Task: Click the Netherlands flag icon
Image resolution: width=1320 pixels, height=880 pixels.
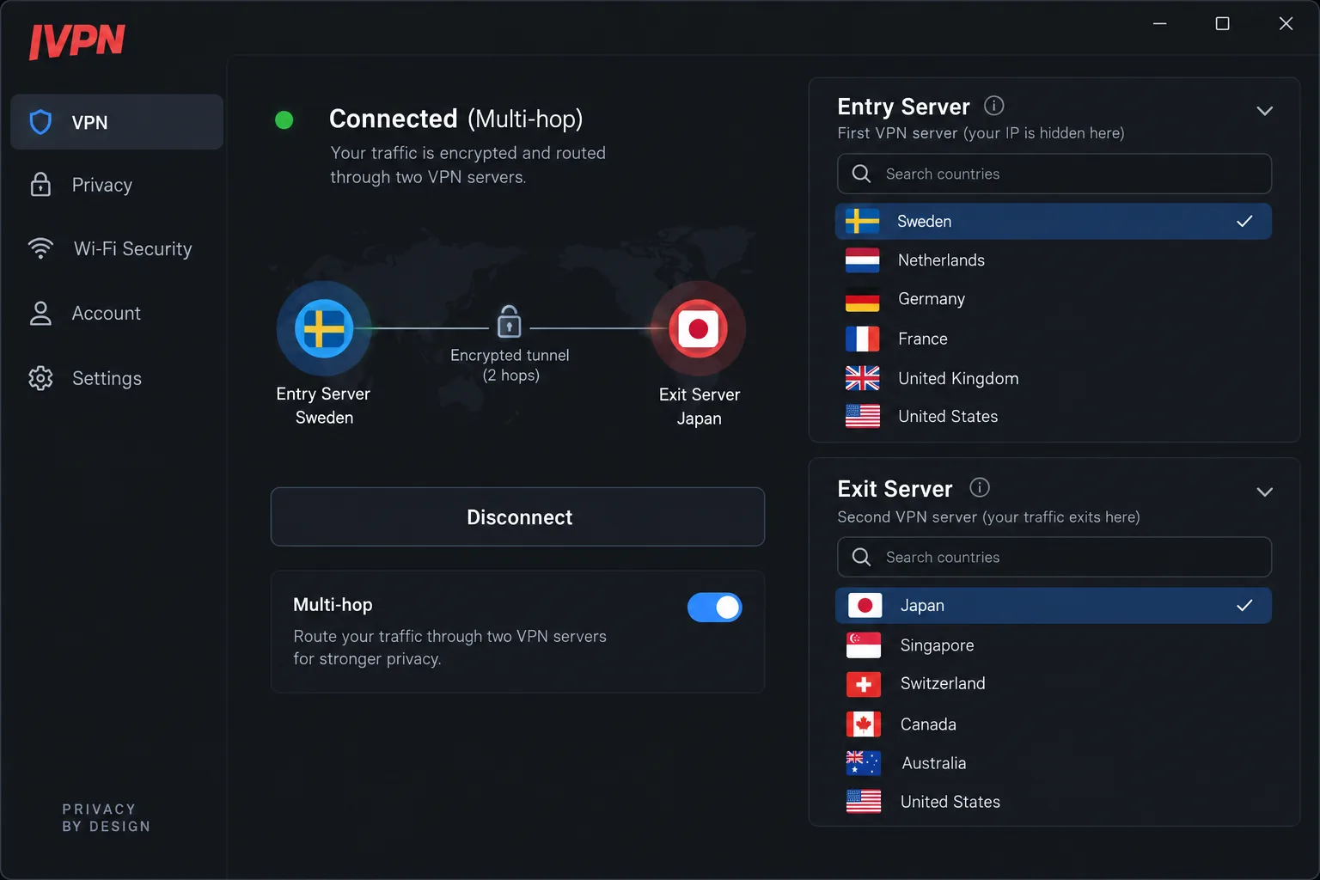Action: tap(862, 260)
